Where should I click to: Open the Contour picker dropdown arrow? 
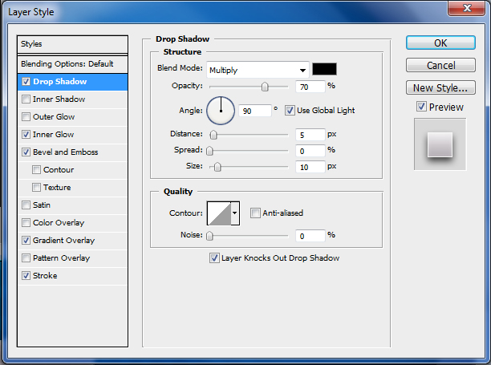pyautogui.click(x=235, y=213)
